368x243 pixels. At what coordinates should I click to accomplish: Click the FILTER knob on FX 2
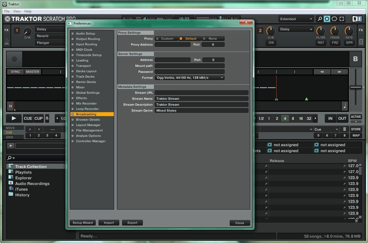(321, 31)
